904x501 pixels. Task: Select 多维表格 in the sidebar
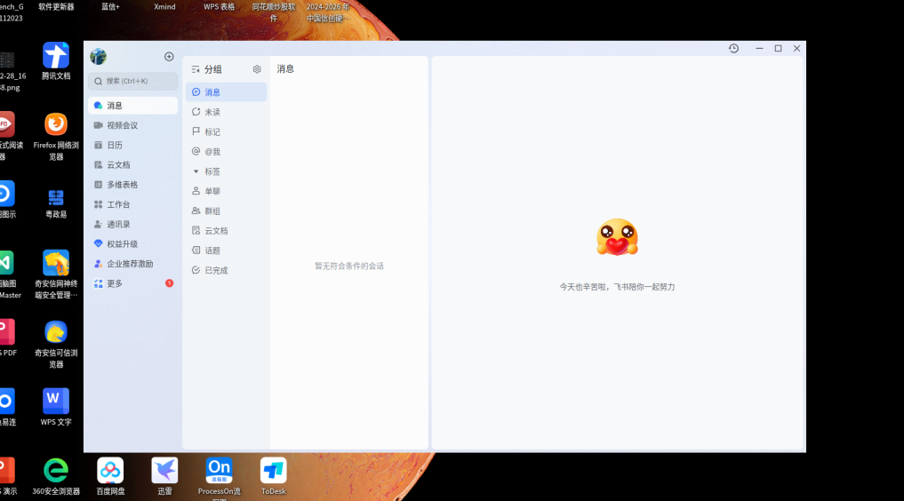pyautogui.click(x=122, y=185)
